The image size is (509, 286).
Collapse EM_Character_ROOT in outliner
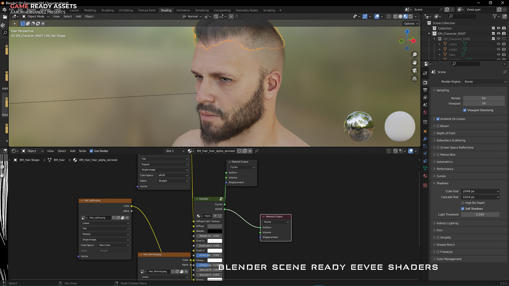(429, 34)
